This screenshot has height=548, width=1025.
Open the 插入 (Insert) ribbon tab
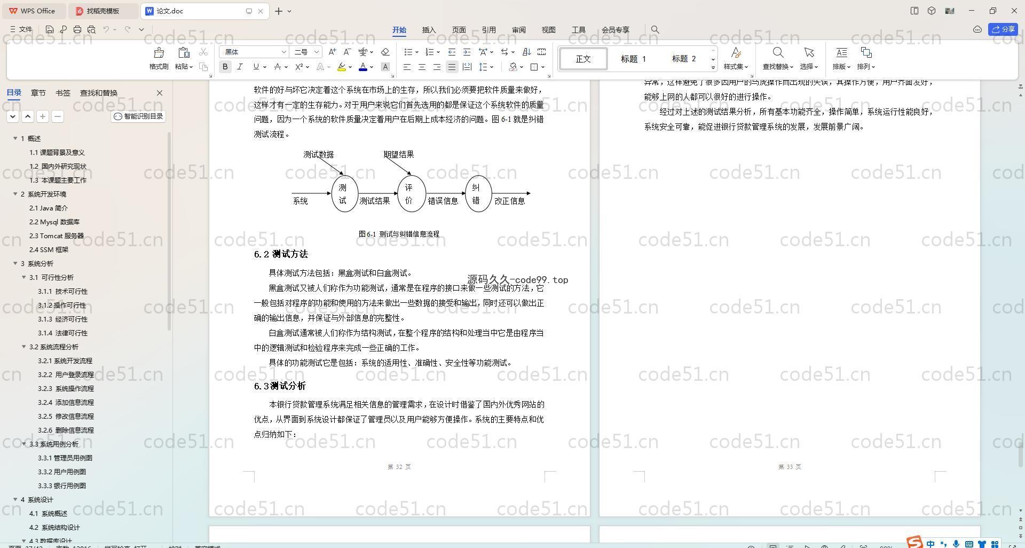(429, 30)
